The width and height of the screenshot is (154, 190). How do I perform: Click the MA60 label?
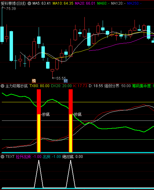[103, 3]
